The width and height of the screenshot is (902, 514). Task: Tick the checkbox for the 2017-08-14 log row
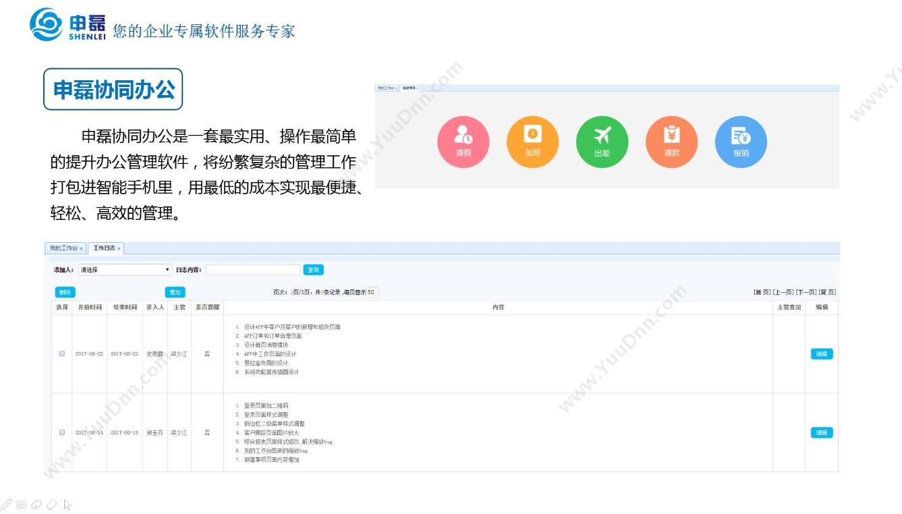tap(62, 432)
